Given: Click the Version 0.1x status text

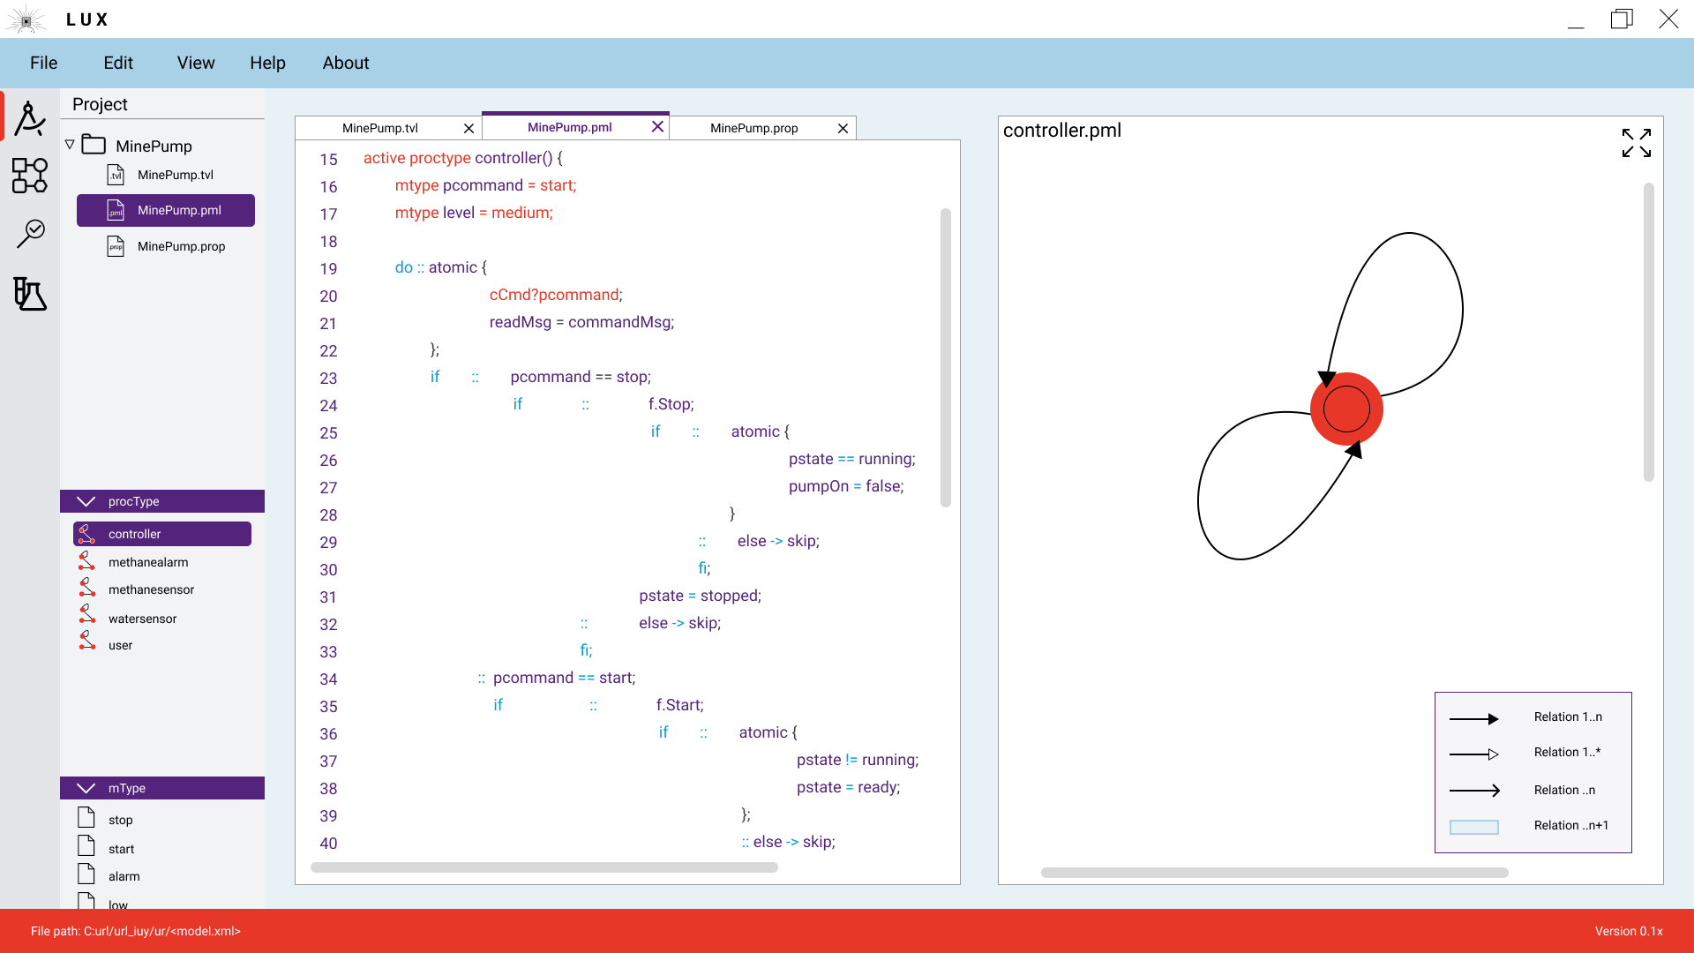Looking at the screenshot, I should pyautogui.click(x=1629, y=931).
